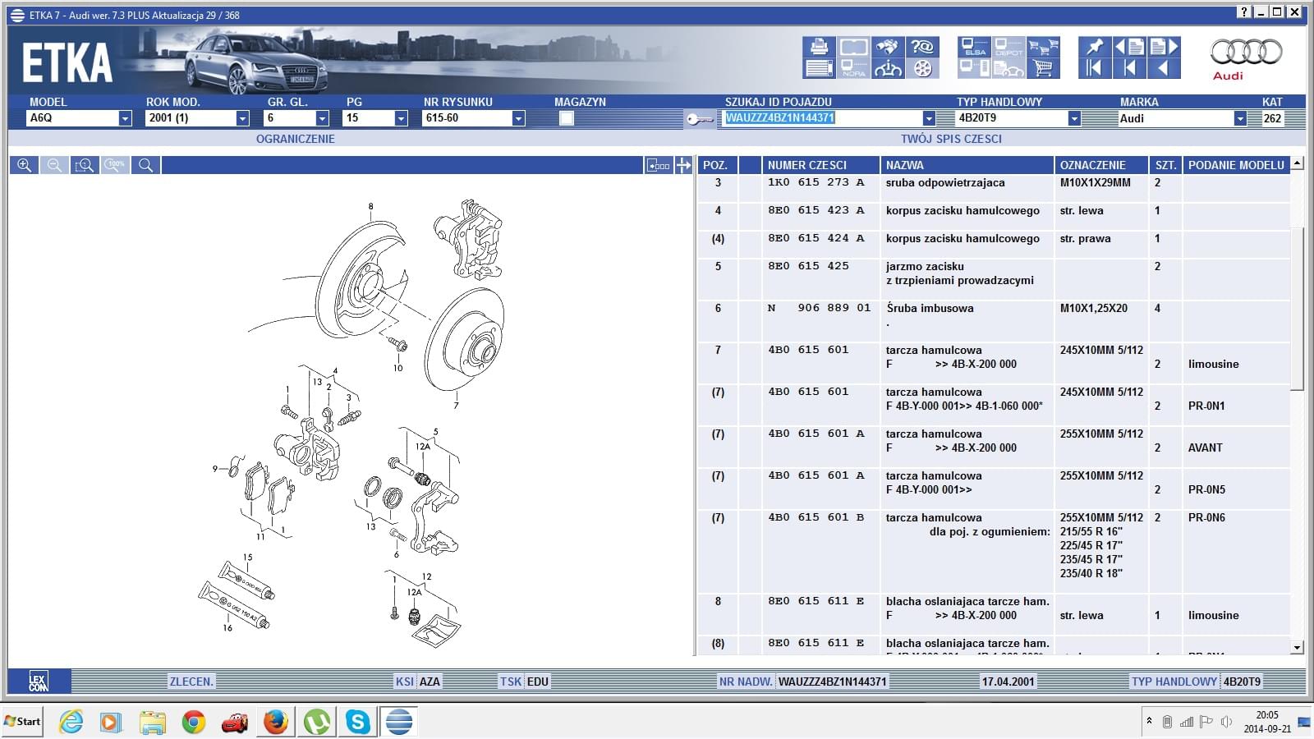
Task: Open the SZUKAJ ID POJAZDU dropdown arrow
Action: [x=929, y=118]
